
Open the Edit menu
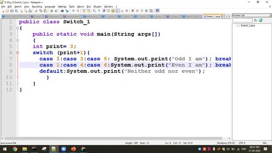pyautogui.click(x=9, y=7)
